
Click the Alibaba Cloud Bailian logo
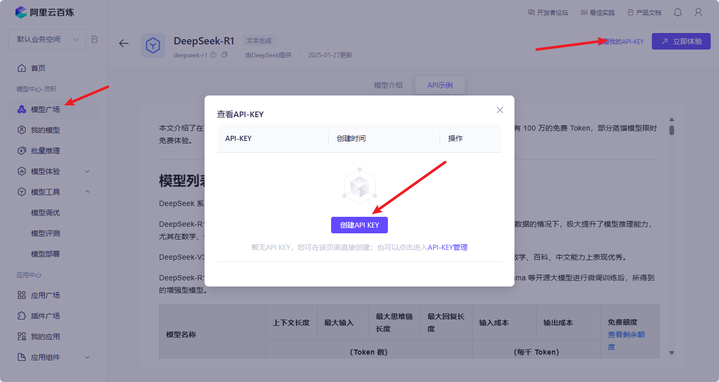tap(43, 12)
